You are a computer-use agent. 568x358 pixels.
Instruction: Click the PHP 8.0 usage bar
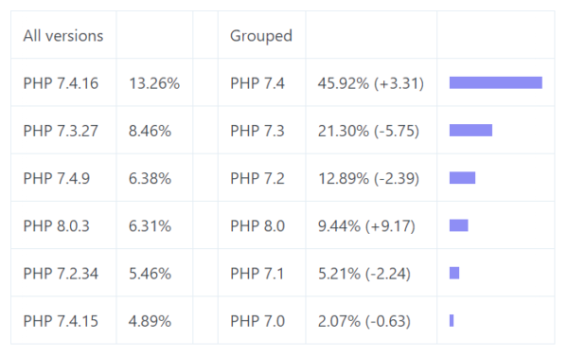point(458,225)
